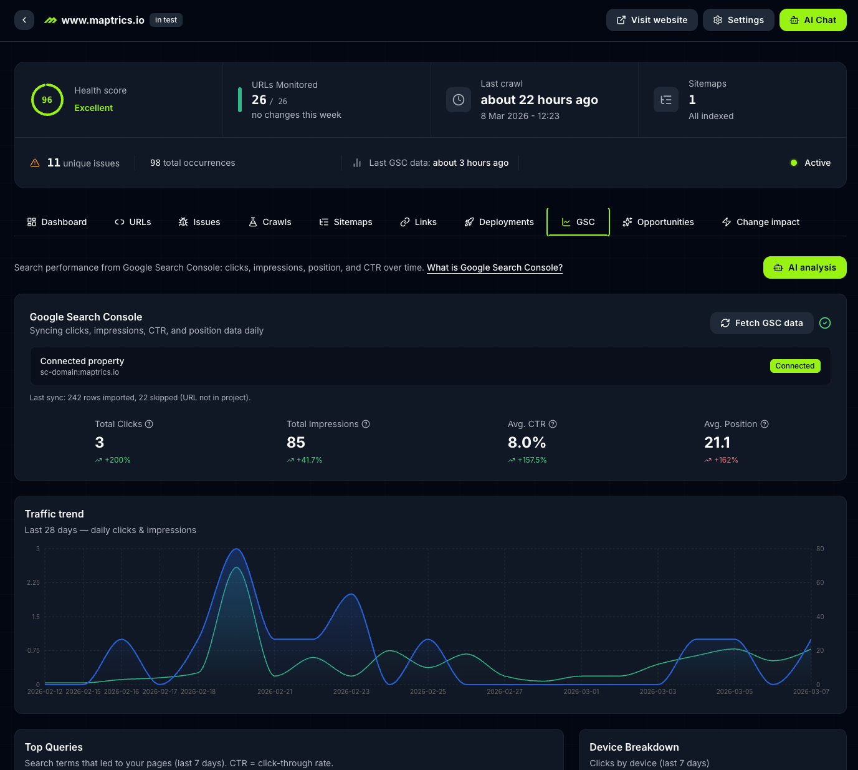Screen dimensions: 858x770
Task: Select the GSC tab
Action: coord(578,222)
